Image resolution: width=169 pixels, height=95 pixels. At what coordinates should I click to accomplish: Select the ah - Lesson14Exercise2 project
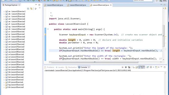[15, 29]
